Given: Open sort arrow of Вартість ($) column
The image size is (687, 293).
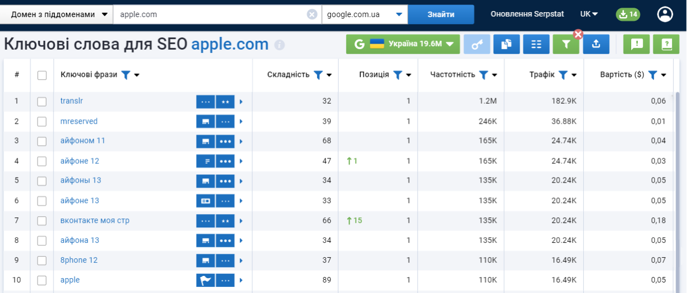Looking at the screenshot, I should point(664,76).
